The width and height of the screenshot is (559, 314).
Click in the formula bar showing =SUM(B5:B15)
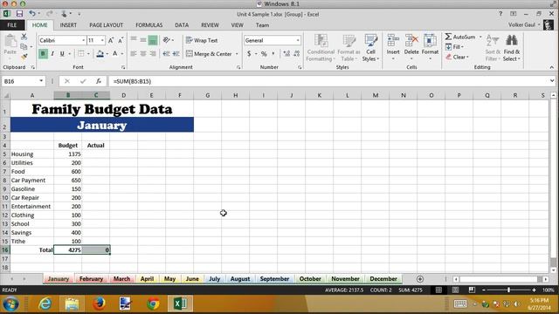(x=328, y=81)
